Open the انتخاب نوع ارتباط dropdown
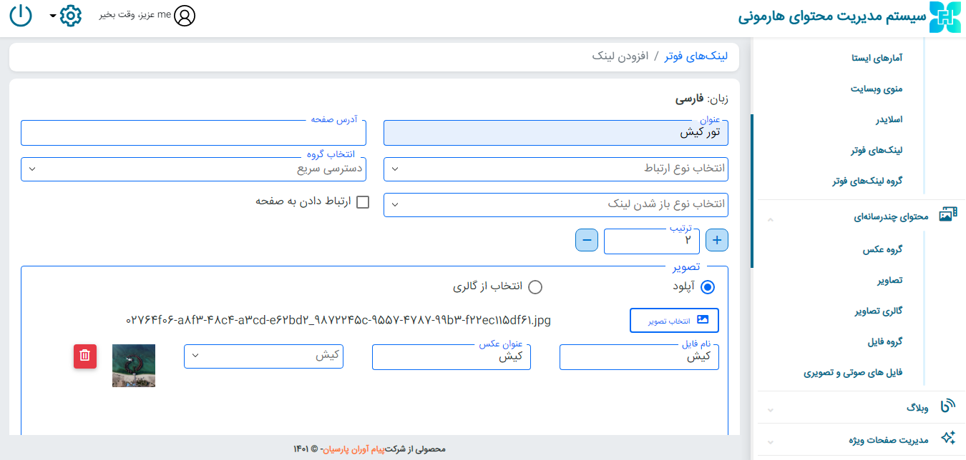 (556, 169)
